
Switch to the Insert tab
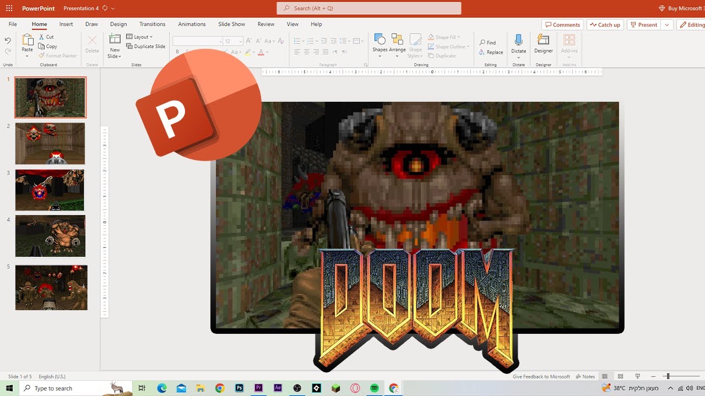click(66, 24)
